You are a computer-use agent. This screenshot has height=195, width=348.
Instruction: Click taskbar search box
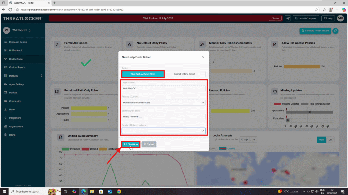pos(35,192)
